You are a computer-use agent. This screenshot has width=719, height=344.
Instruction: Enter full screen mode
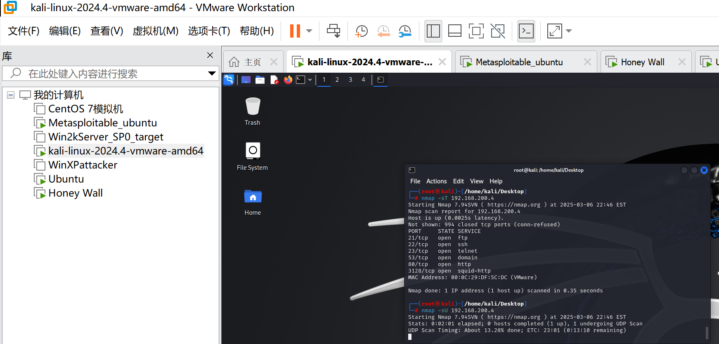(x=476, y=31)
